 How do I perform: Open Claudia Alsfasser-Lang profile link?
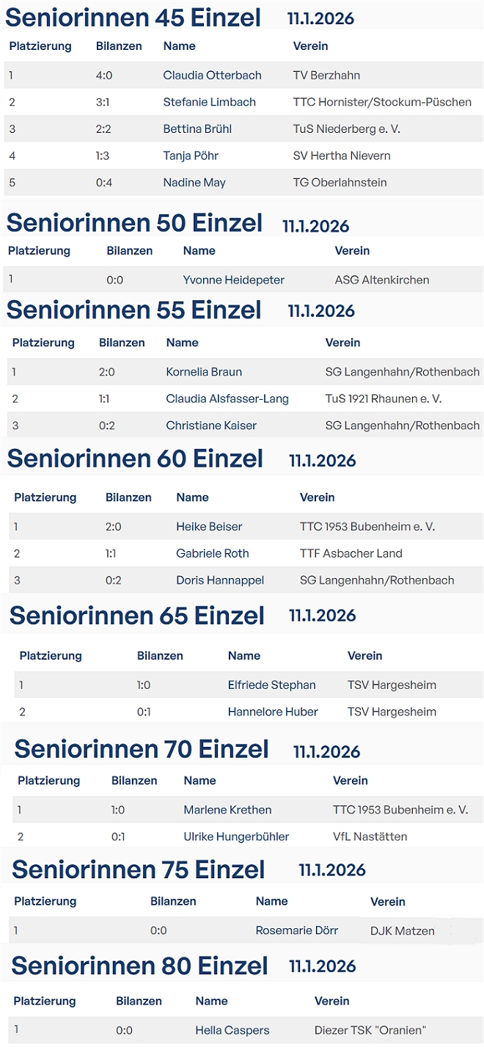point(227,399)
